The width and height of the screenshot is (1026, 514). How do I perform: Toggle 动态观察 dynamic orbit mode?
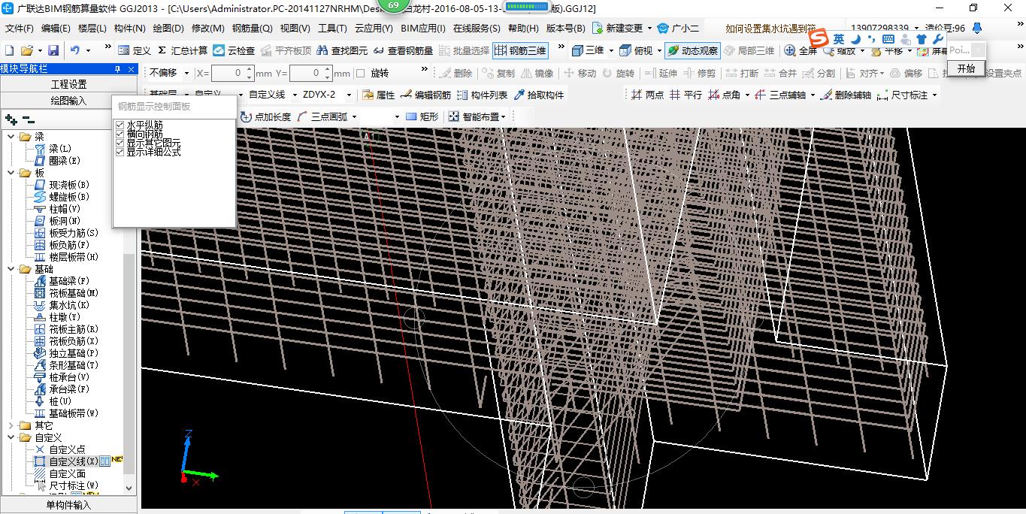click(x=692, y=50)
